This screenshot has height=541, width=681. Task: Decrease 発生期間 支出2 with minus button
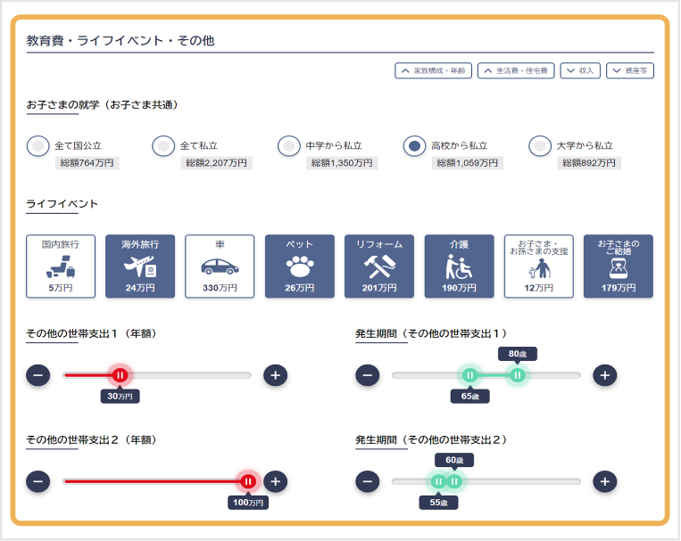[368, 481]
